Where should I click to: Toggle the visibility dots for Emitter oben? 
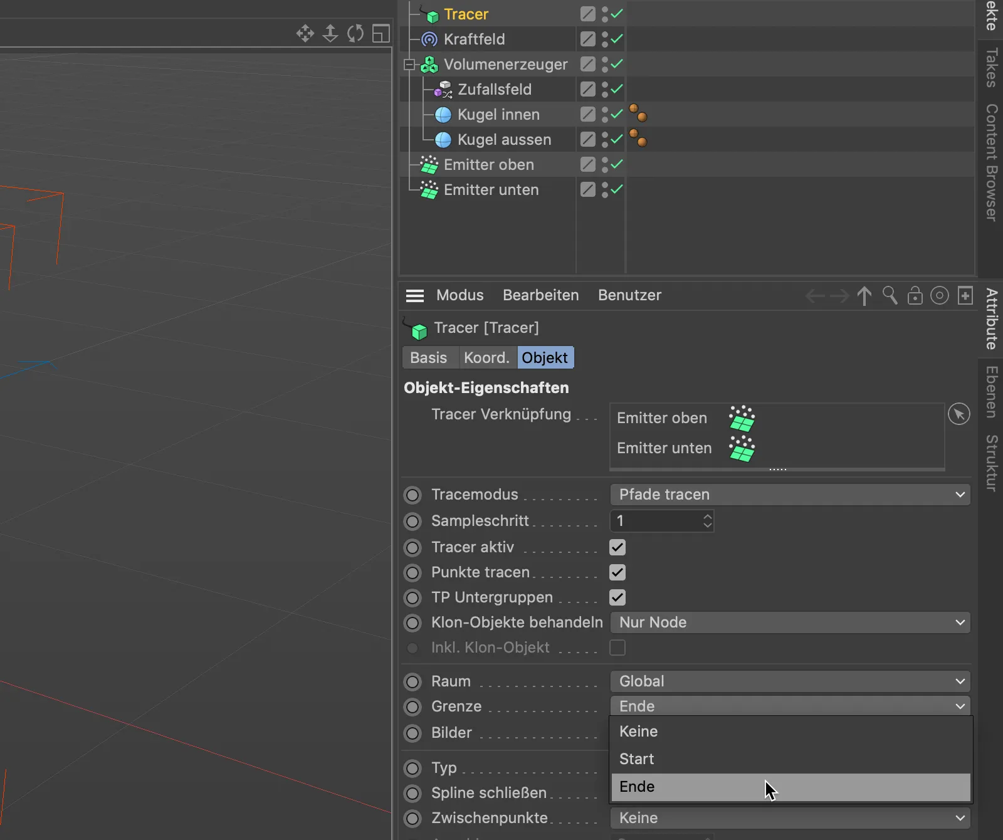click(x=605, y=164)
